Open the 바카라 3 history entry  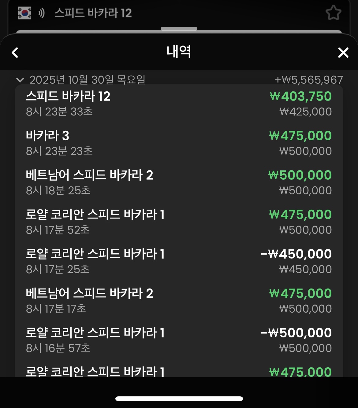[x=179, y=143]
